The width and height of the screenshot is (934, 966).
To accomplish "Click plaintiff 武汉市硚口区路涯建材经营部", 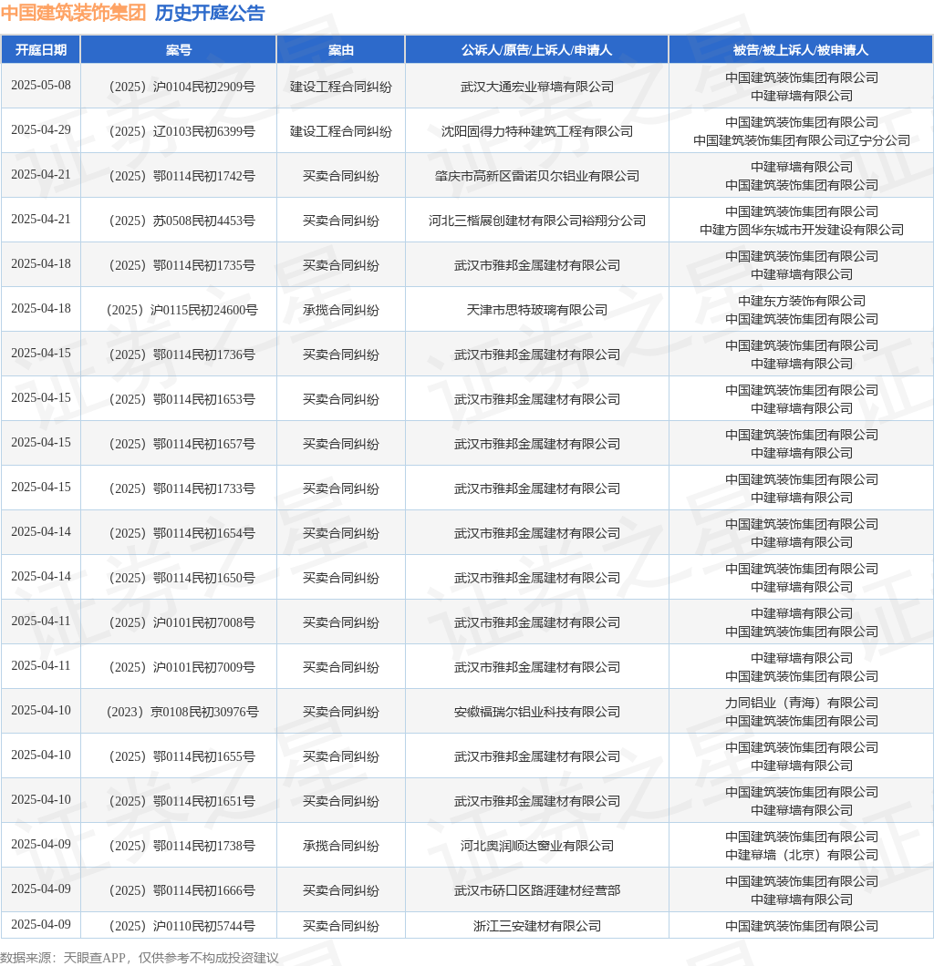I will [537, 891].
